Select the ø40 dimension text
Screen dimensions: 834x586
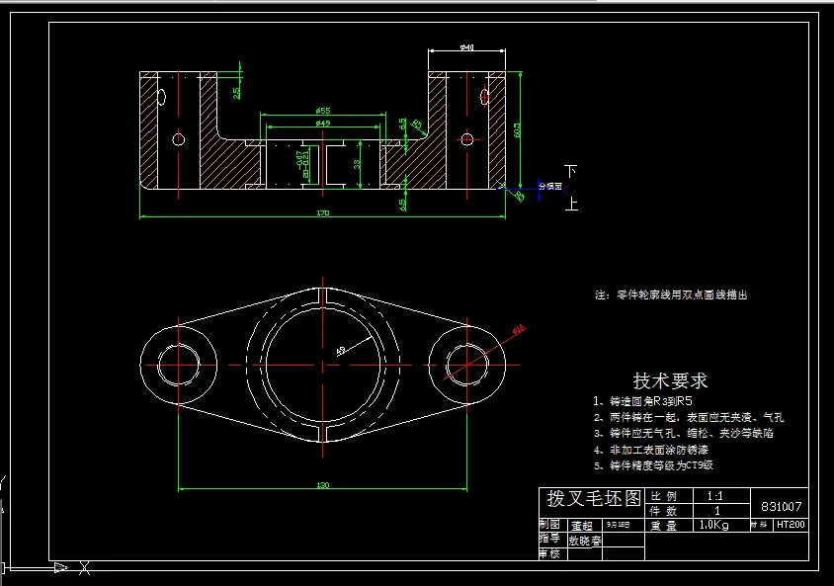pyautogui.click(x=467, y=47)
